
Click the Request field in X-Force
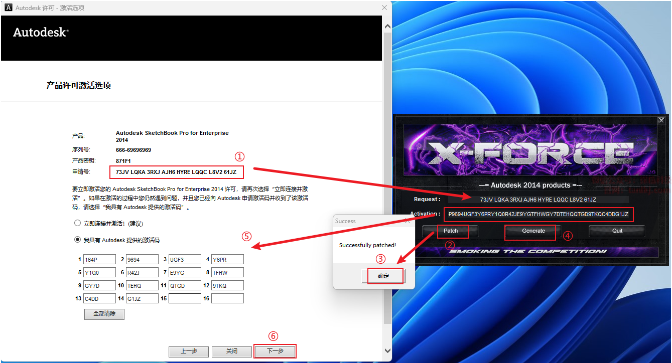click(538, 200)
